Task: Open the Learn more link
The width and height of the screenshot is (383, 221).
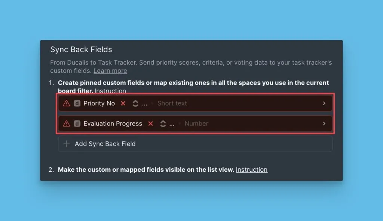Action: [110, 71]
